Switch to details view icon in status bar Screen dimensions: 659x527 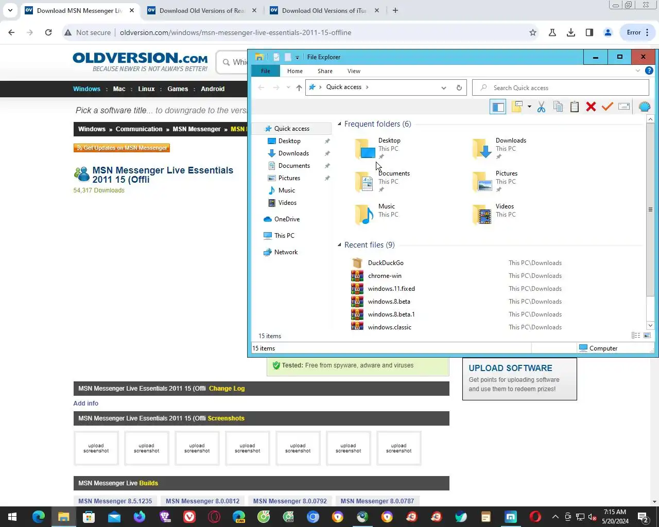pos(636,336)
